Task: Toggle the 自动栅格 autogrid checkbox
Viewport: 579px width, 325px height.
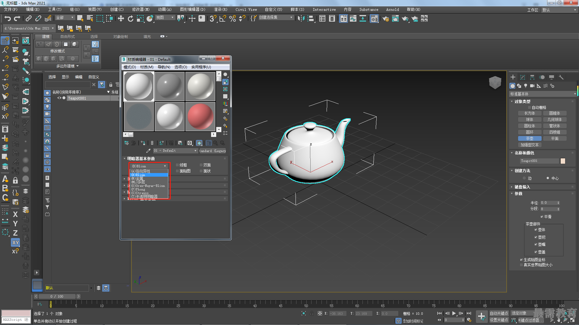Action: click(x=530, y=107)
